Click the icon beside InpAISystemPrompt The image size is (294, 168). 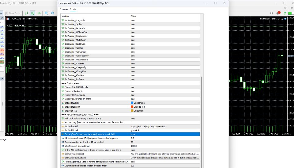click(x=63, y=154)
